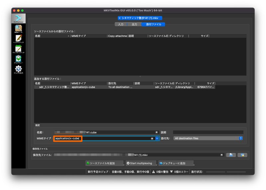The width and height of the screenshot is (266, 190).
Task: Clear the 保存先ファイル path with X icon
Action: 221,155
